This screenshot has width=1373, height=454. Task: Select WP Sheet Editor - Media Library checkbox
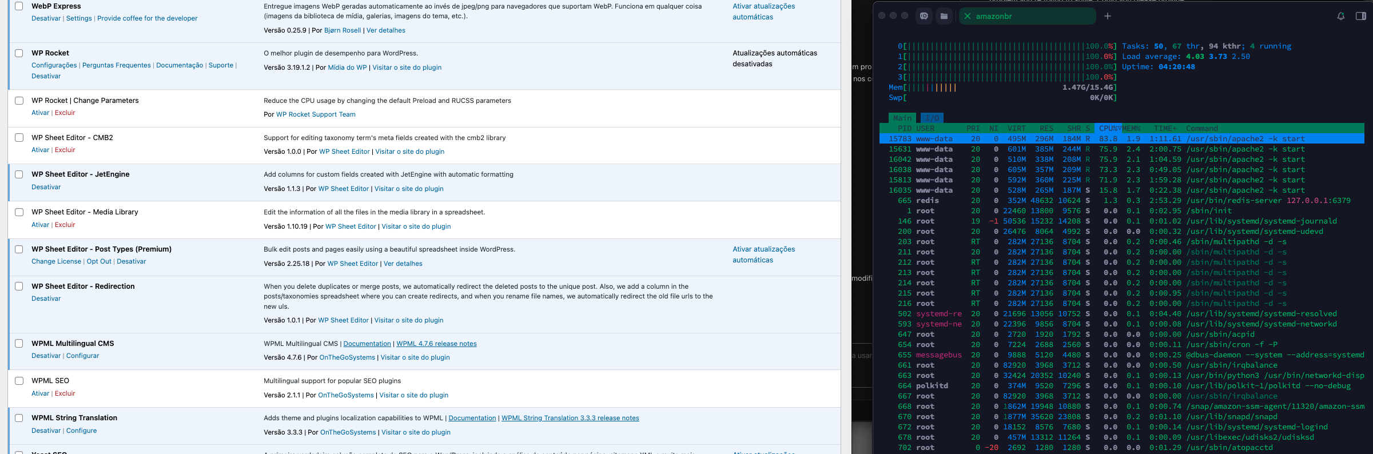19,212
